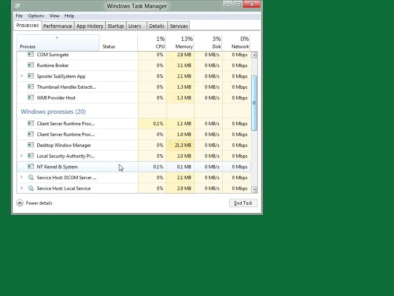Click the Spooler SubSystem App icon
This screenshot has height=296, width=394.
(31, 76)
